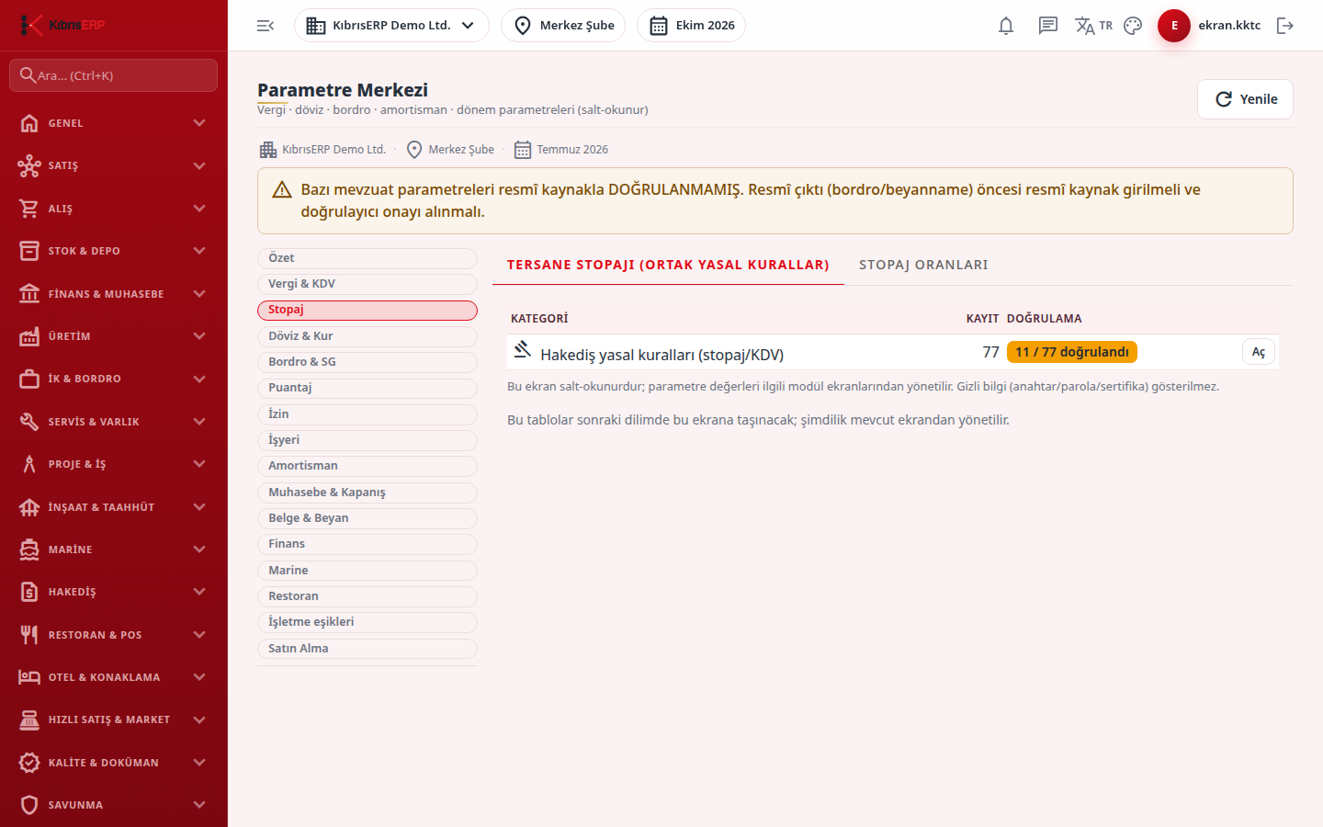
Task: Open Finans & Muhasebe bank icon
Action: pyautogui.click(x=29, y=294)
